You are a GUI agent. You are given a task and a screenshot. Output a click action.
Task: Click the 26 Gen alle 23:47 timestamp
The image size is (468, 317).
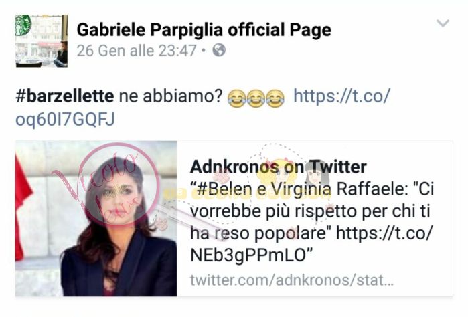point(137,50)
